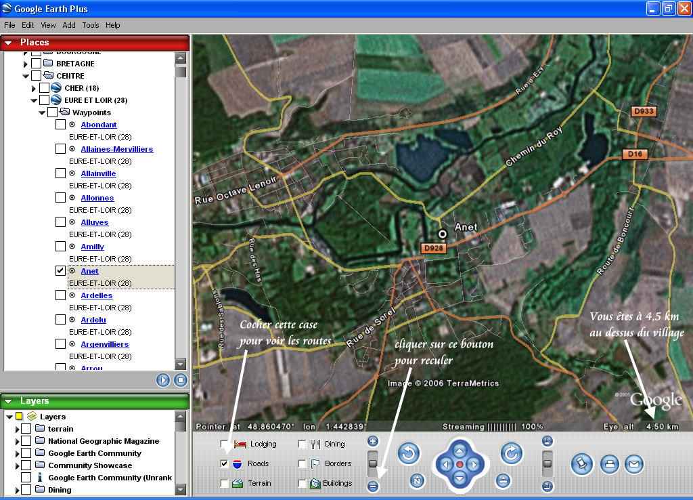Open the Argenvilliers waypoint link
This screenshot has height=500, width=693.
[x=105, y=343]
